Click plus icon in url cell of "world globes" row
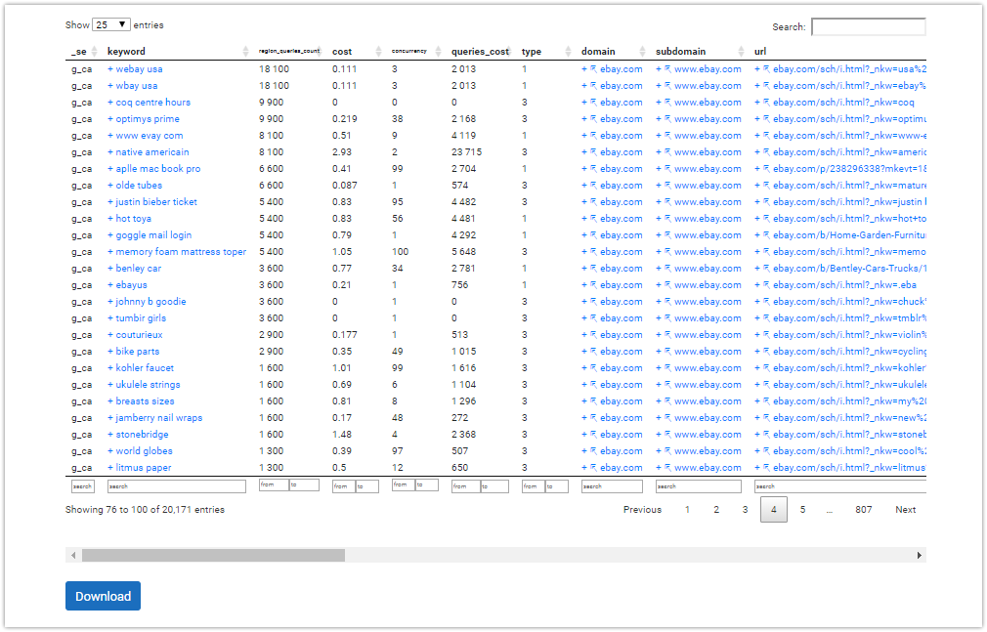The image size is (987, 632). pos(757,451)
